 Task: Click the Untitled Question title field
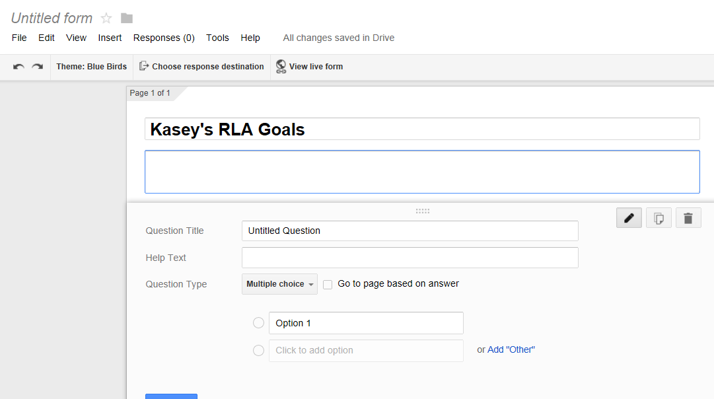pos(410,231)
